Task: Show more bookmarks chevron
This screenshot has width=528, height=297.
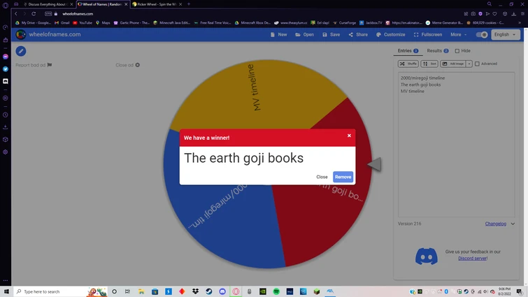Action: click(x=520, y=23)
